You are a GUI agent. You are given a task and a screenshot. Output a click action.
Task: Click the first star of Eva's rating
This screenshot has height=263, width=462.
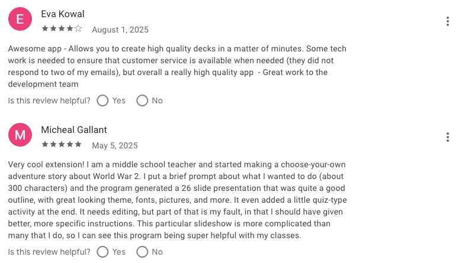(45, 28)
